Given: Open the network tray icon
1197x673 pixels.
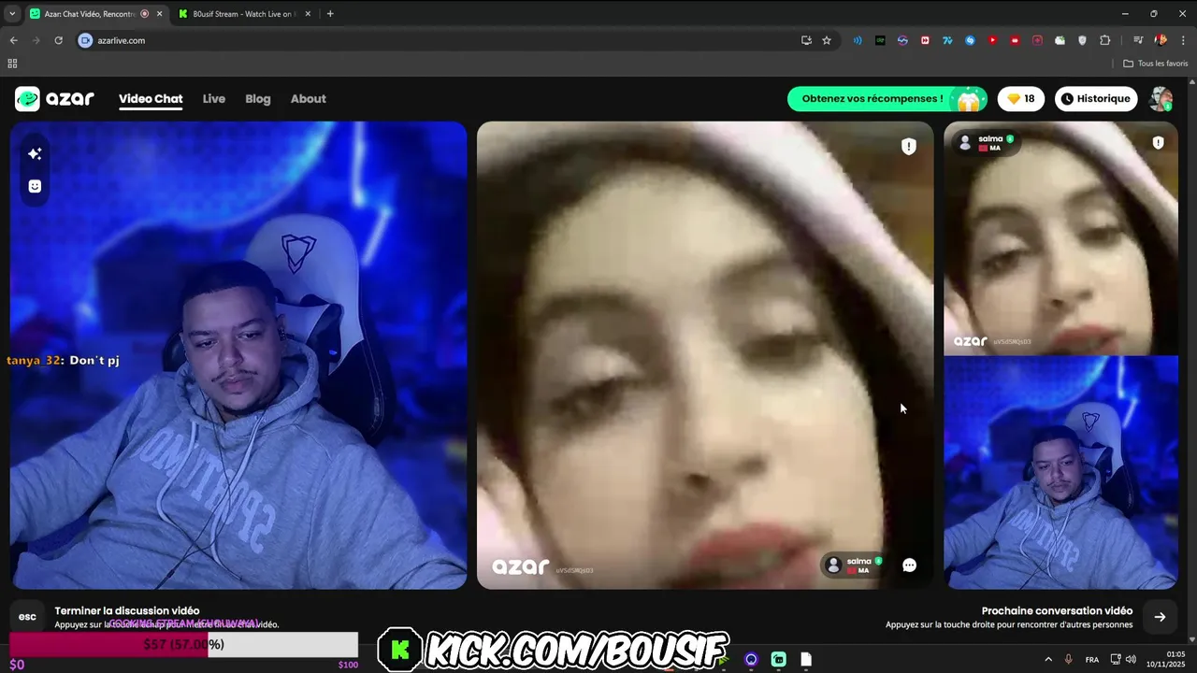Looking at the screenshot, I should pyautogui.click(x=1116, y=660).
